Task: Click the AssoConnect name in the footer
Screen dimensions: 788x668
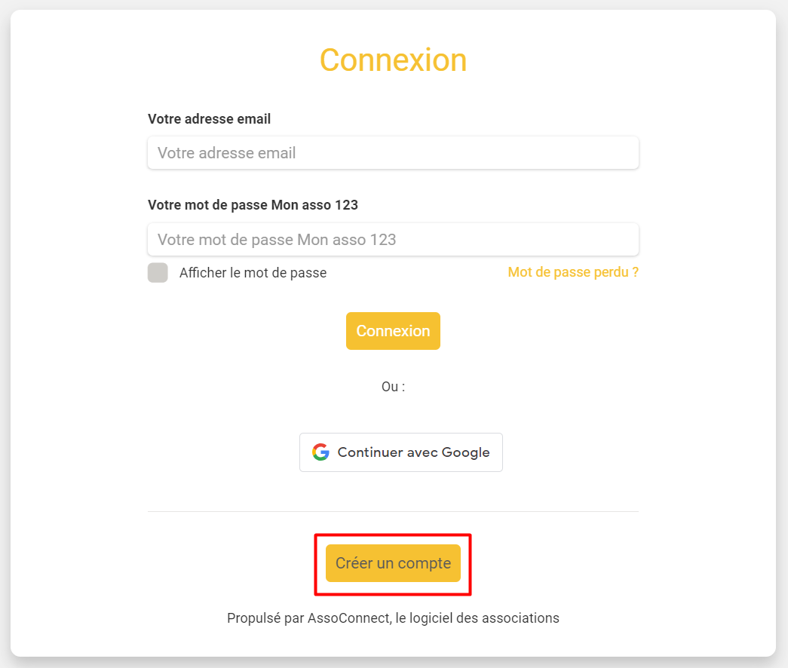Action: (x=349, y=618)
